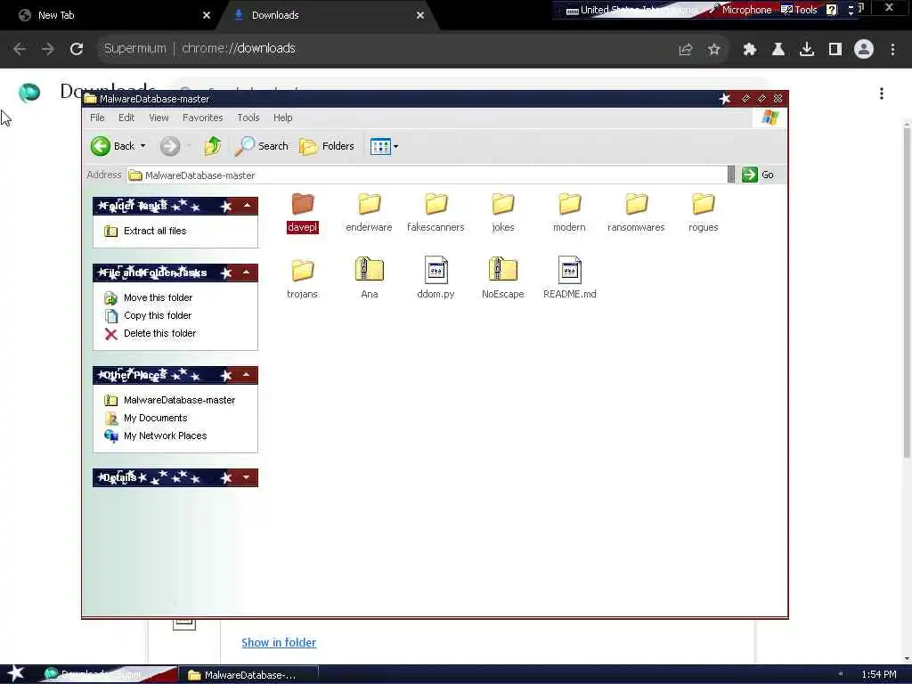Open the enderware folder

coord(369,212)
